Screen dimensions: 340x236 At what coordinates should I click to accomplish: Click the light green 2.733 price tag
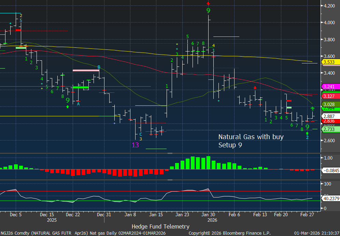[329, 130]
